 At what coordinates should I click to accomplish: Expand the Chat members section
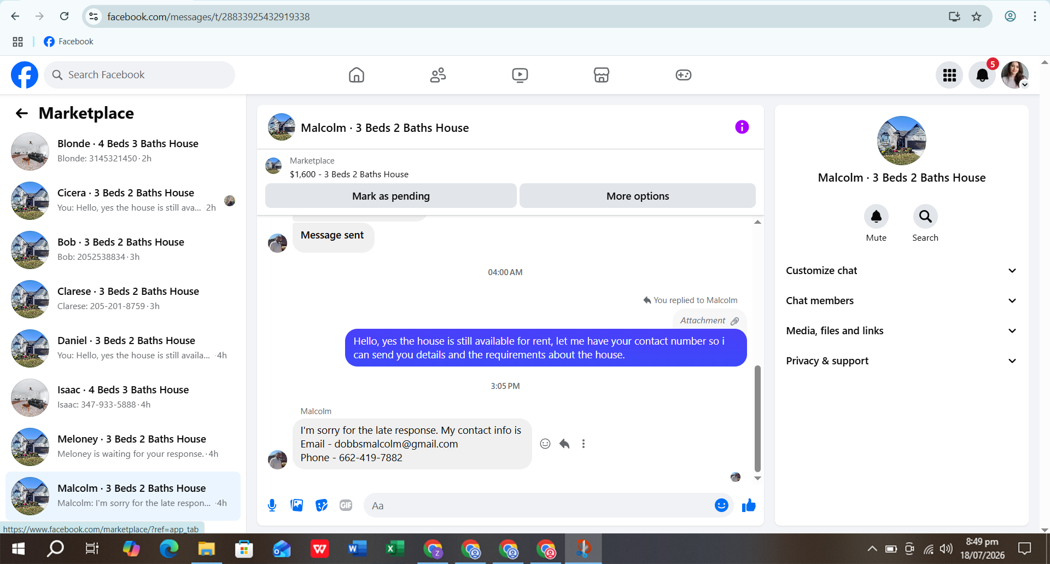click(901, 301)
